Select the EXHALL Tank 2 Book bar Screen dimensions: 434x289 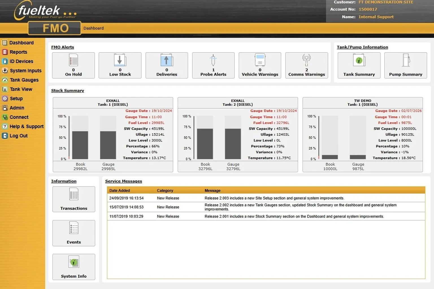pos(205,144)
